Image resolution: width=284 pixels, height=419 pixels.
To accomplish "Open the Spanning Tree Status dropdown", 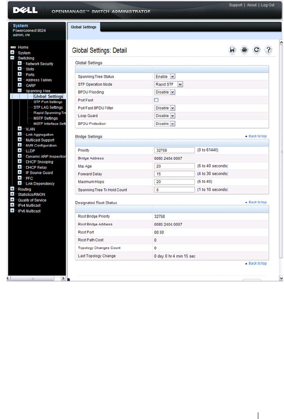I will tap(164, 76).
